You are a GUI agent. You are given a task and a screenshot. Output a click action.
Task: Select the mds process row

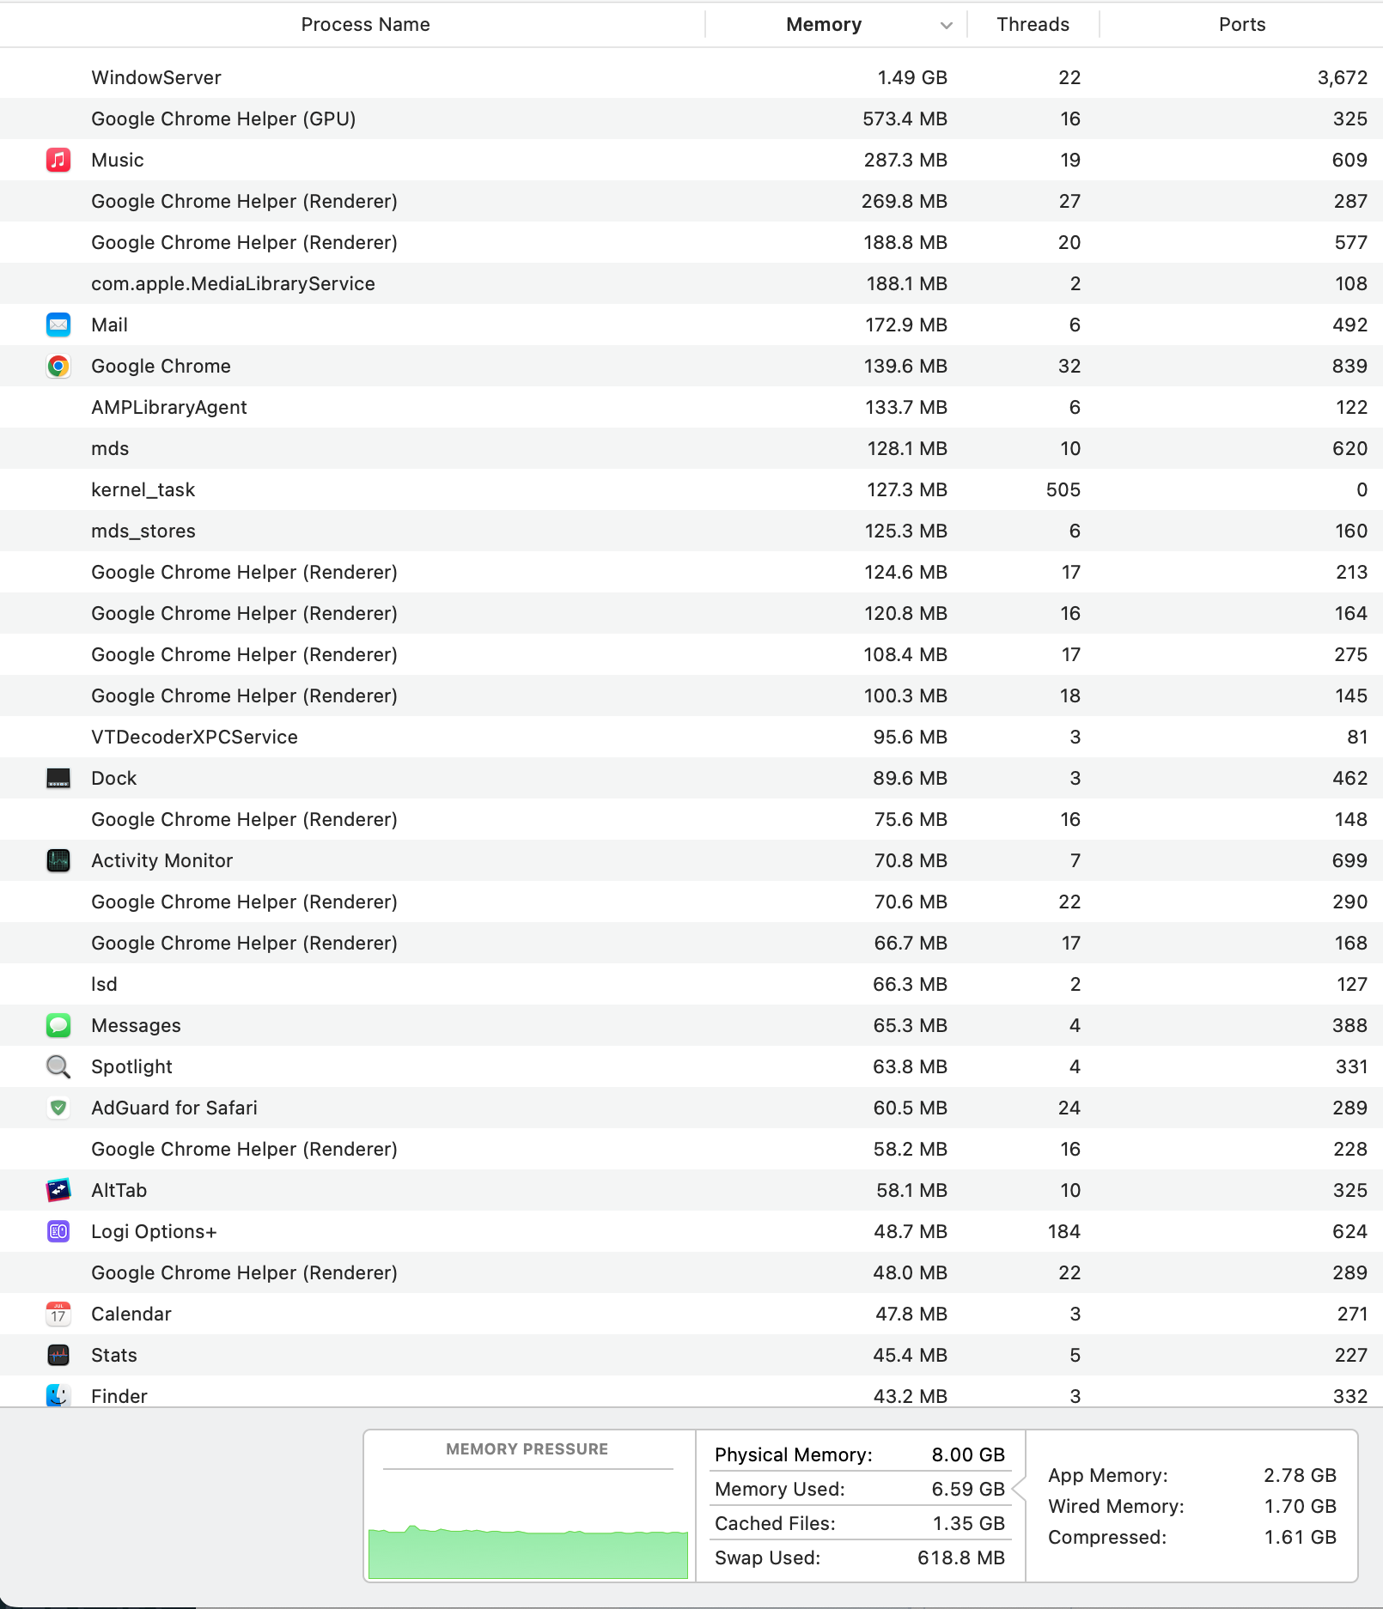691,448
